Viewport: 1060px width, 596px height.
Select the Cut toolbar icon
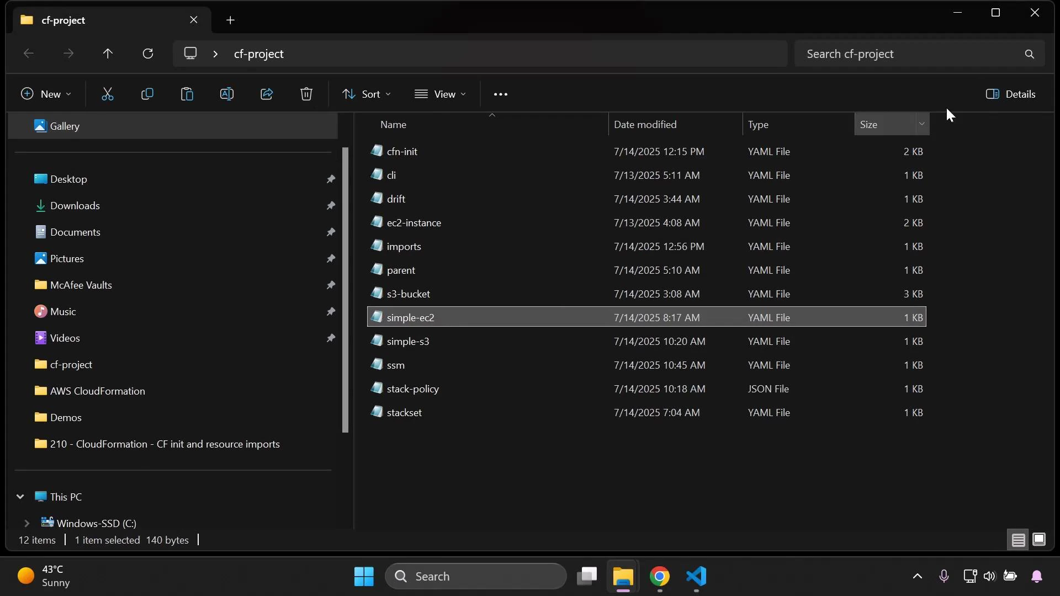click(108, 94)
